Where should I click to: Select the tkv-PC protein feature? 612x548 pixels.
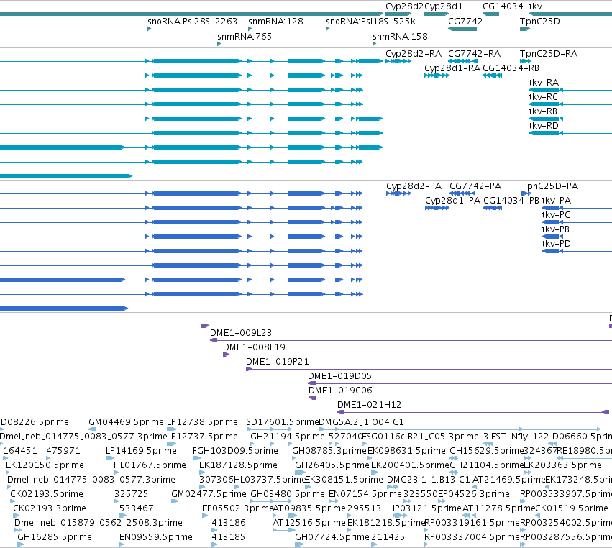(577, 222)
